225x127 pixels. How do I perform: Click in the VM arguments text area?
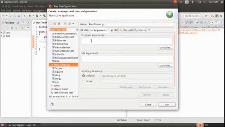127,59
